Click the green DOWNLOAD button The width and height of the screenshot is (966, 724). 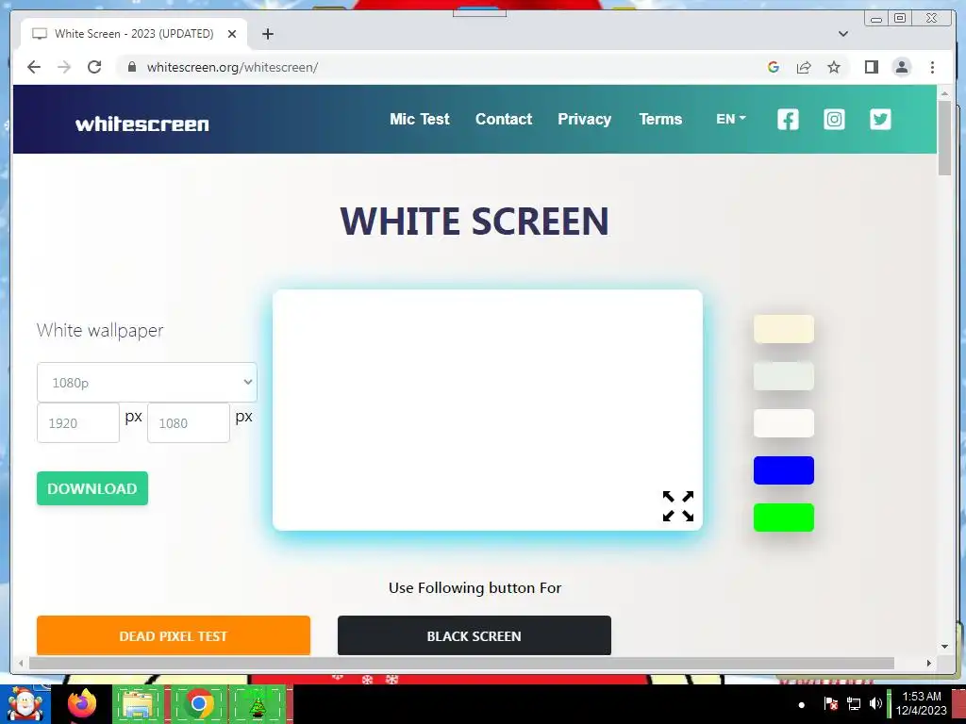(x=92, y=488)
